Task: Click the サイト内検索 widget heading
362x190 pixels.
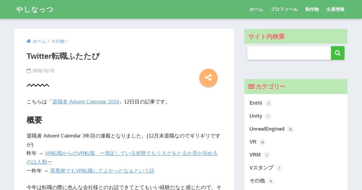Action: (266, 36)
